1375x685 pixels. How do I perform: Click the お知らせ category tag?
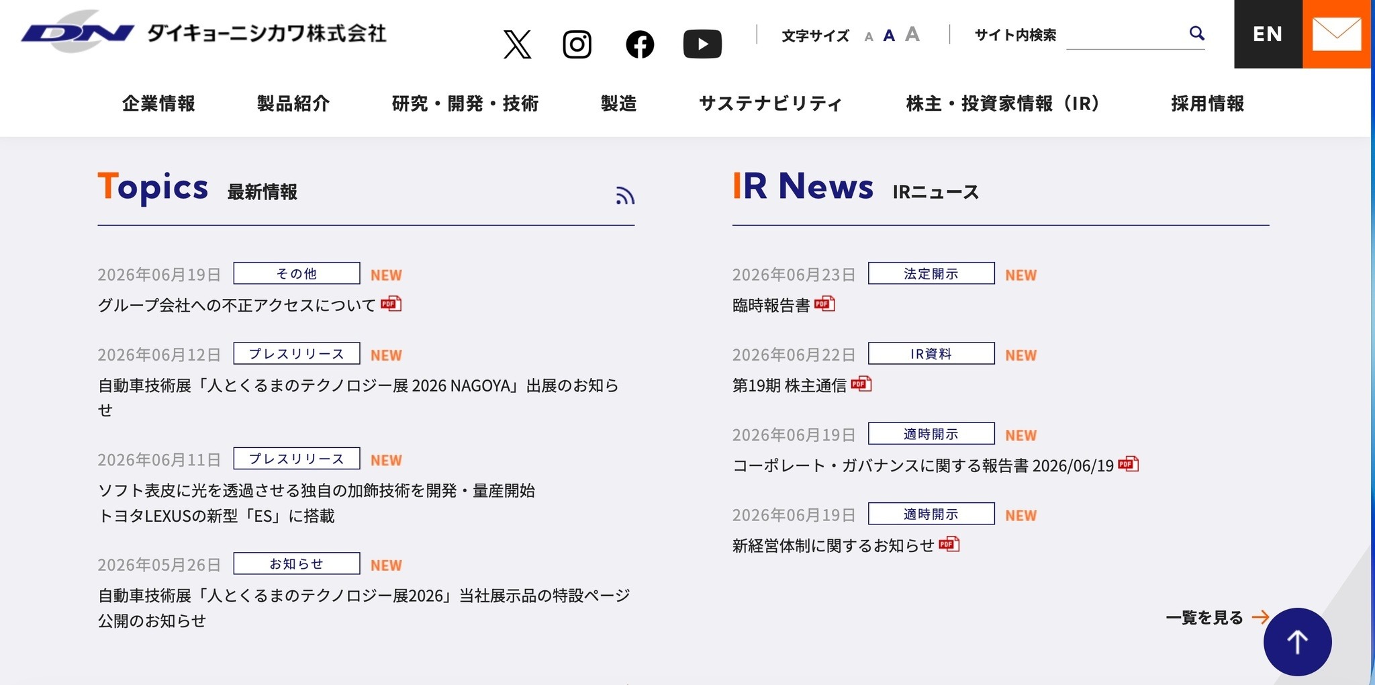point(297,563)
